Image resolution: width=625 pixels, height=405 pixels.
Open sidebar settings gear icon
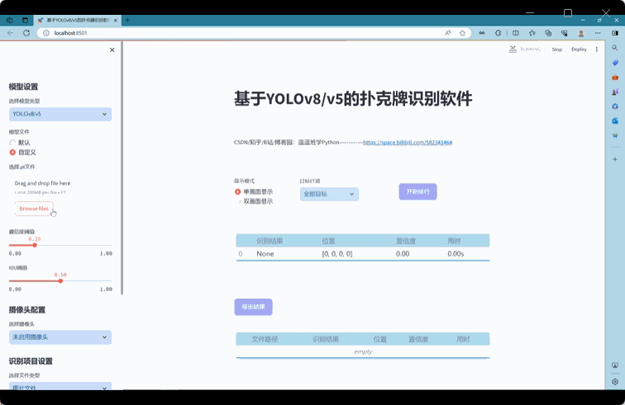coord(615,382)
